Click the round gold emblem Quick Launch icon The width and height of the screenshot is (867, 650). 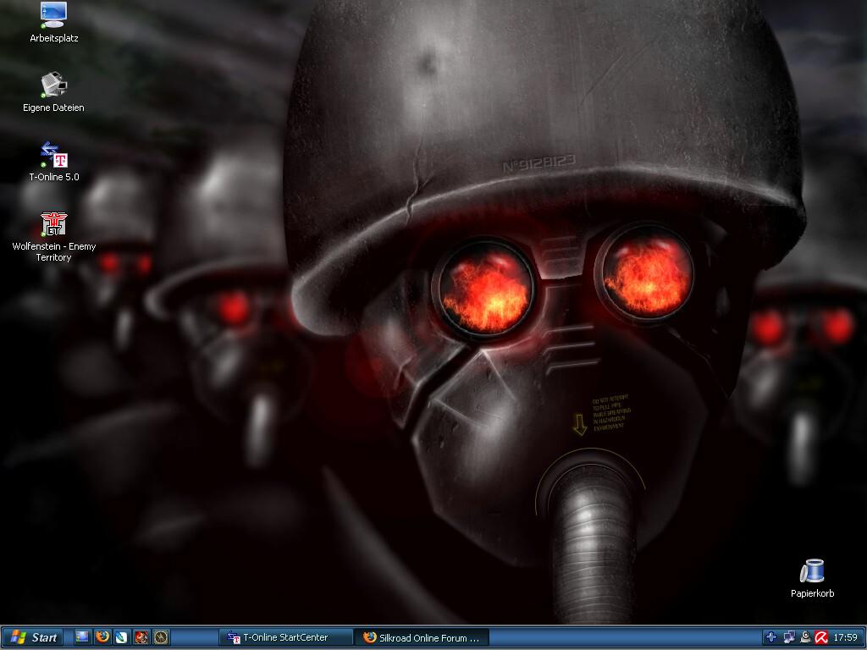pos(161,637)
